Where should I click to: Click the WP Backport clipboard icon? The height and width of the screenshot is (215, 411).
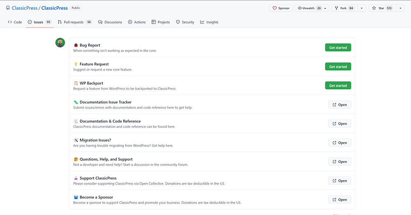click(x=76, y=83)
